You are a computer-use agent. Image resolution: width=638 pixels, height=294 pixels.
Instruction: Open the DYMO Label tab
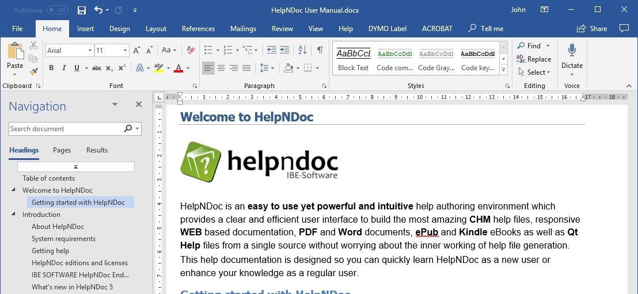pyautogui.click(x=388, y=28)
